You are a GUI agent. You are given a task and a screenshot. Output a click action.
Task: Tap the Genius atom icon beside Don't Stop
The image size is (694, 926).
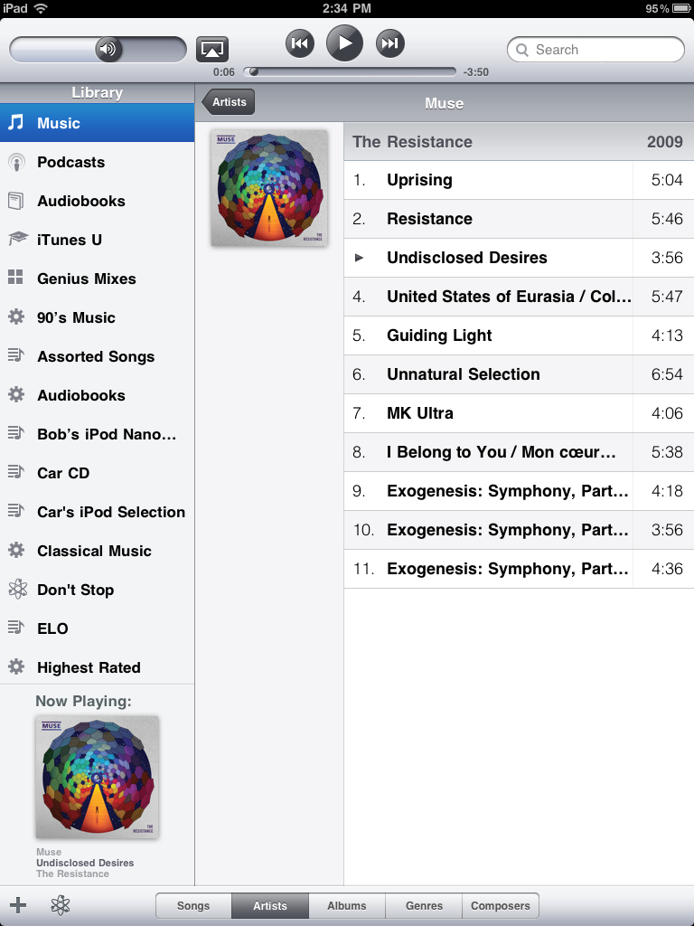(x=18, y=589)
